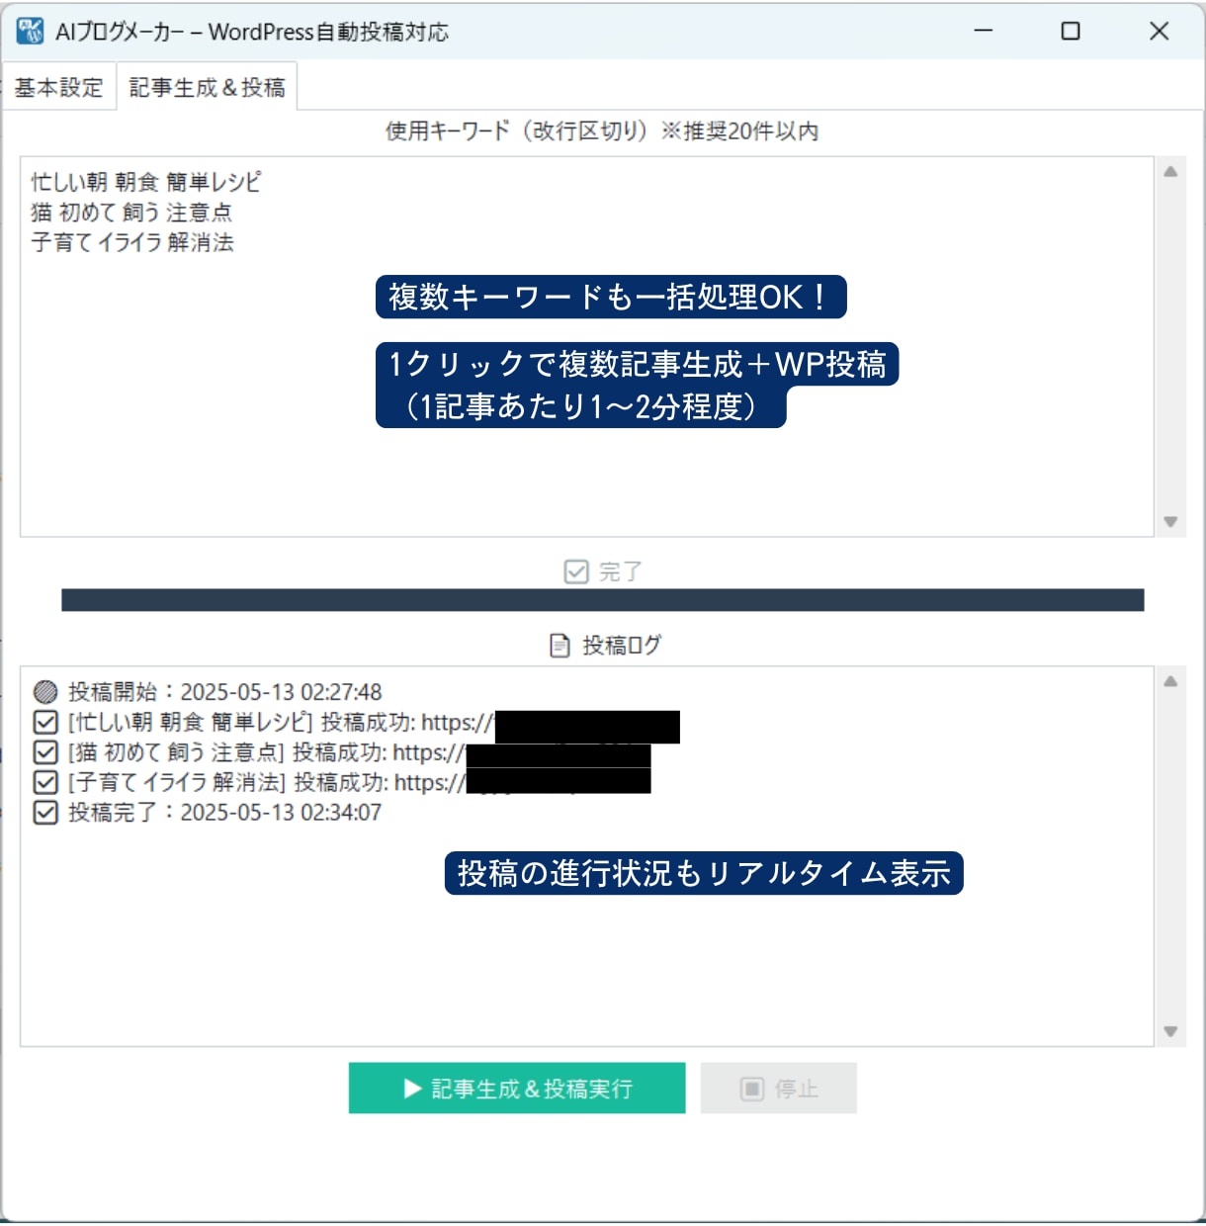This screenshot has width=1206, height=1226.
Task: Click the keyword box scrollbar down arrow
Action: [x=1170, y=521]
